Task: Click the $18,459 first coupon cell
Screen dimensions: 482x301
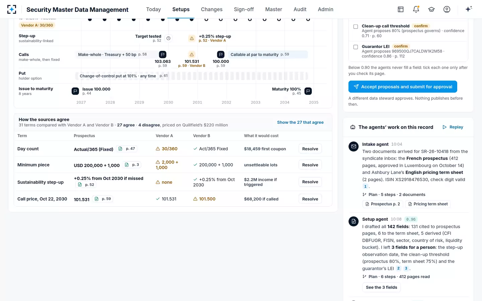Action: click(x=265, y=149)
